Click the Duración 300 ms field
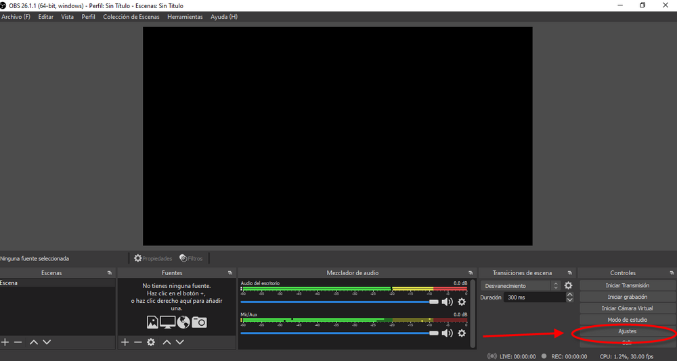Image resolution: width=677 pixels, height=361 pixels. tap(535, 297)
